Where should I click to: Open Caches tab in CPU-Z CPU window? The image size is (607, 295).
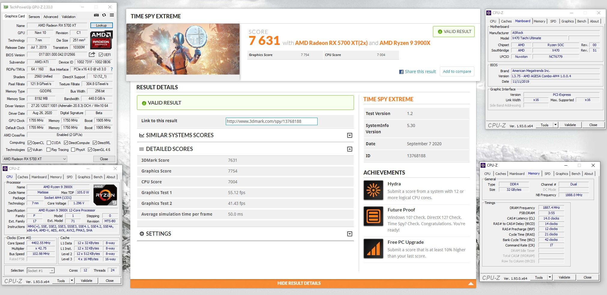coord(23,177)
